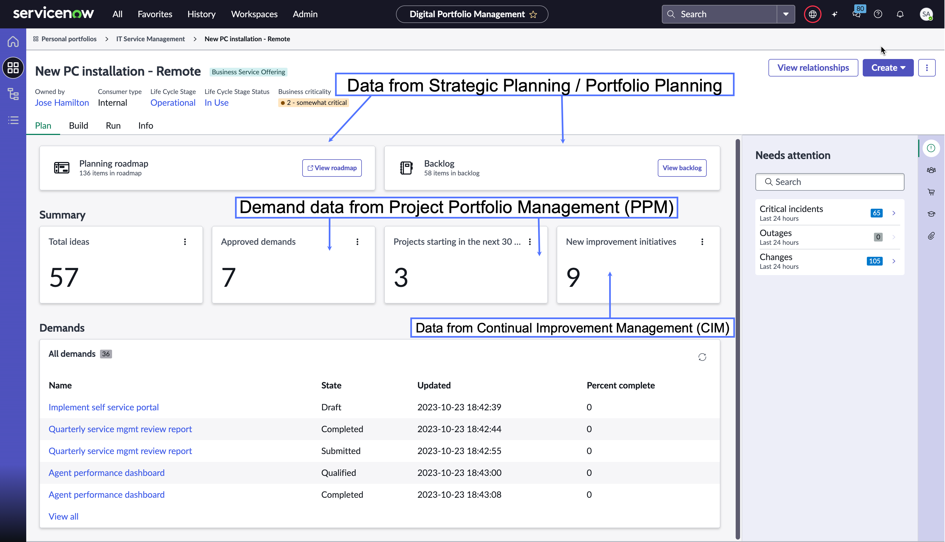Click the Total ideas value 57

tap(64, 277)
